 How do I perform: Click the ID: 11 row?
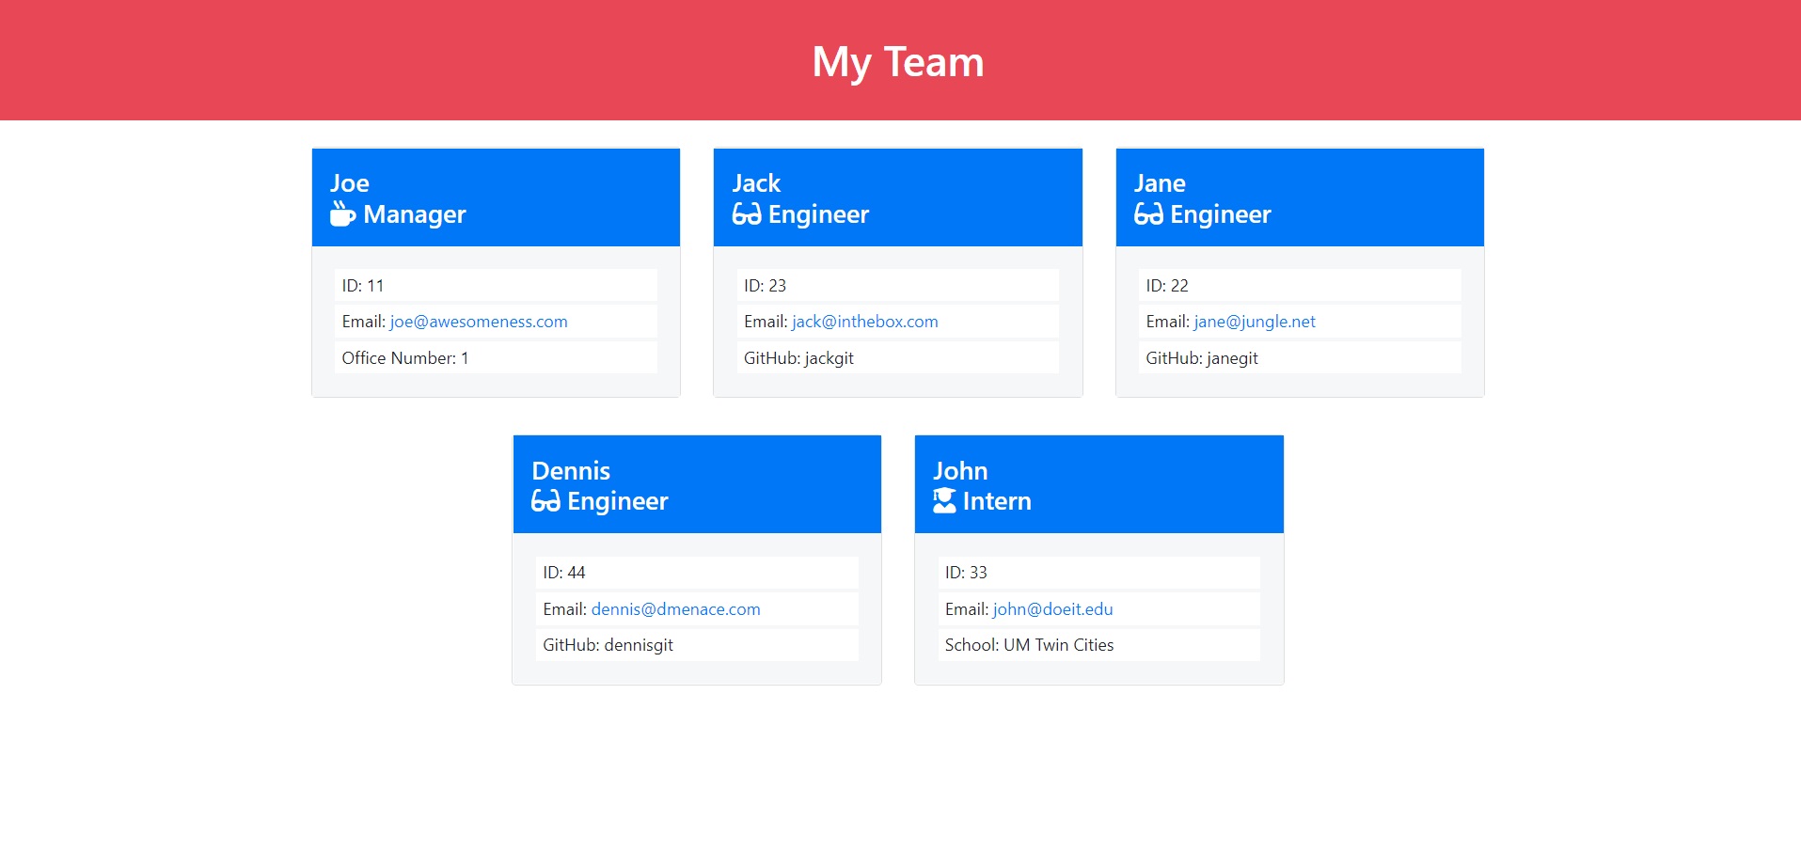click(x=496, y=286)
